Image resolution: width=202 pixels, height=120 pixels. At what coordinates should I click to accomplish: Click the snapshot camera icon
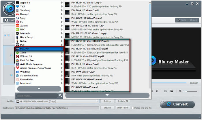point(166,91)
